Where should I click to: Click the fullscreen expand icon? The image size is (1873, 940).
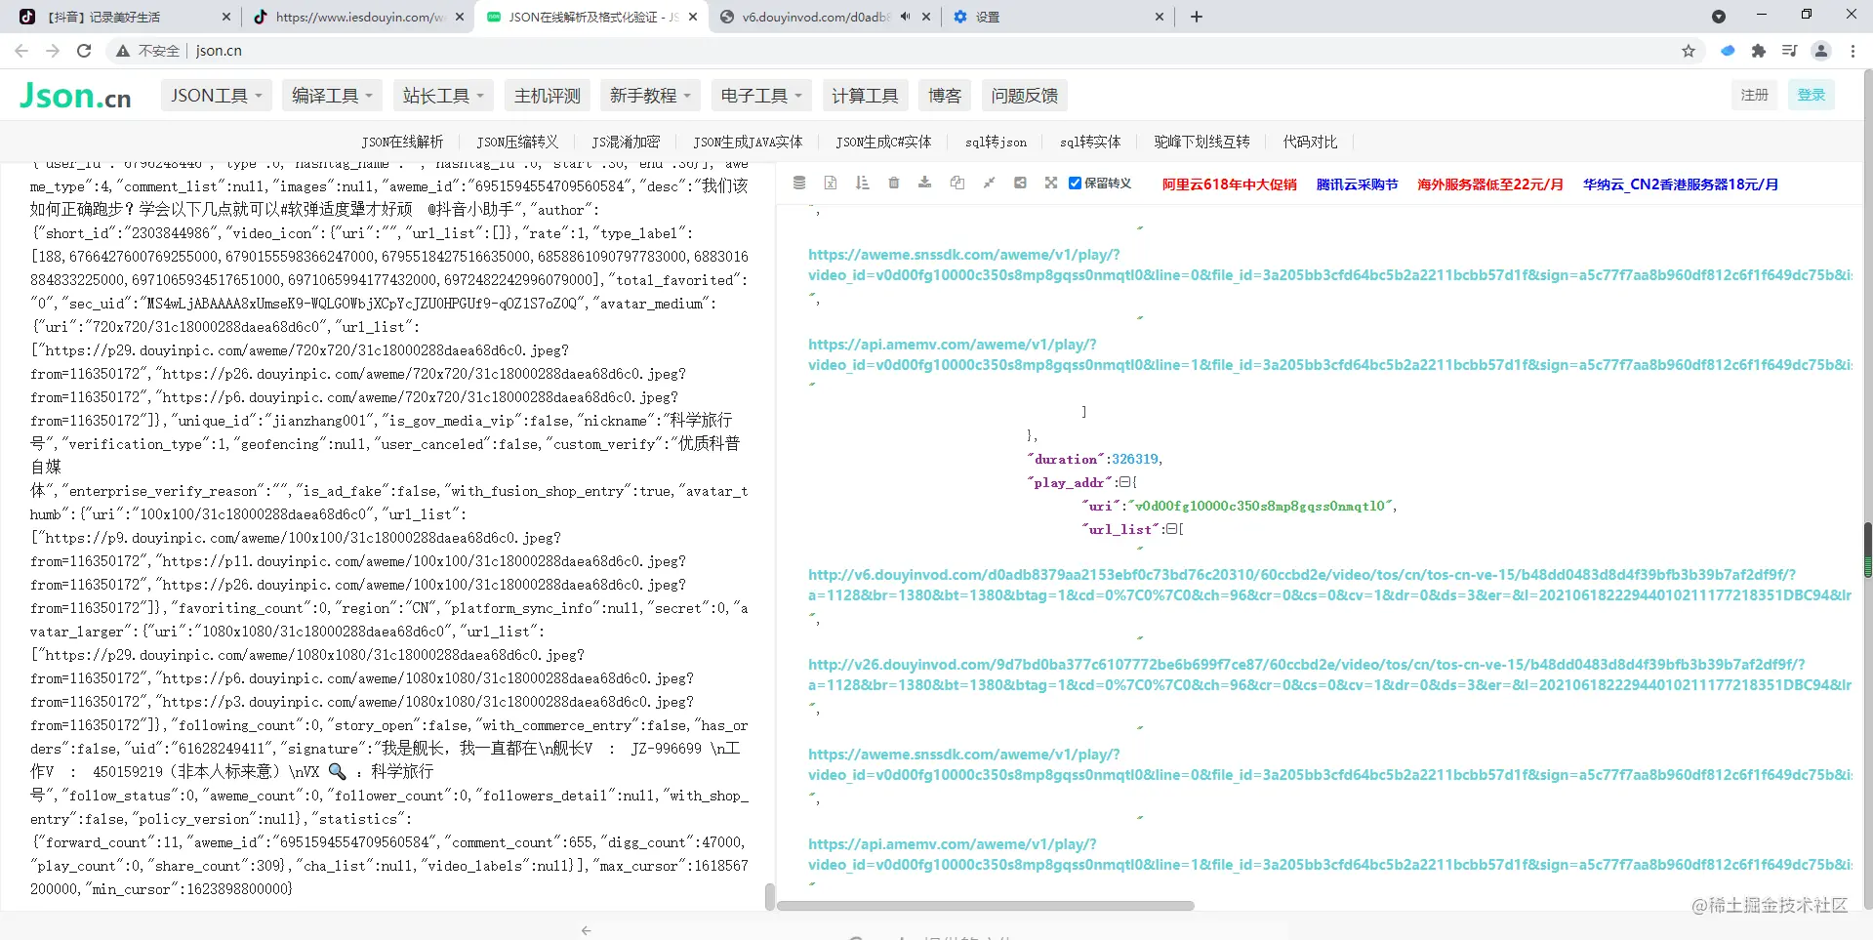pyautogui.click(x=1051, y=183)
